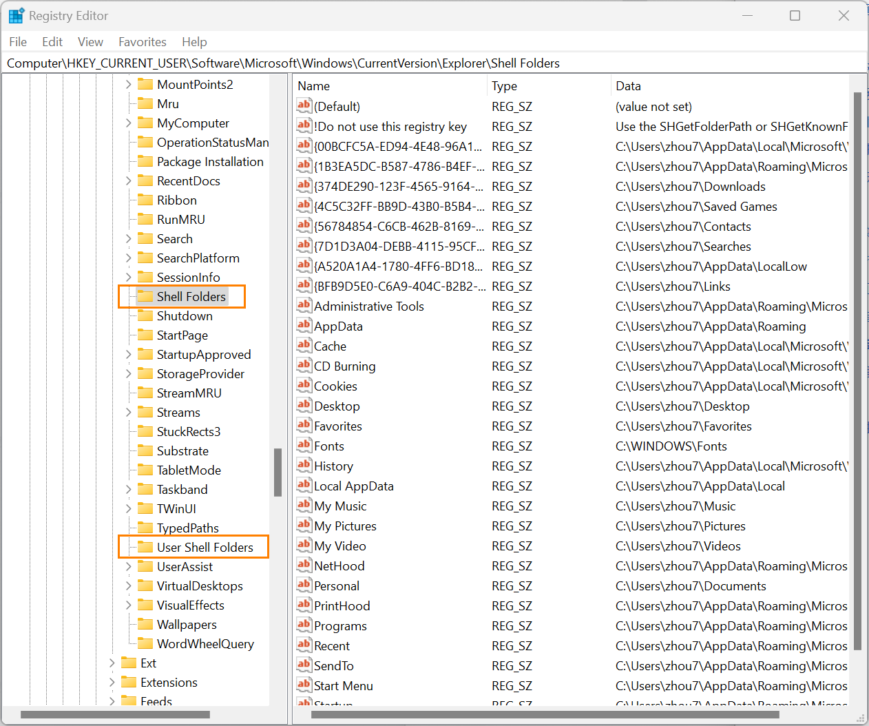869x726 pixels.
Task: Click the folder icon next to Wallpapers
Action: tap(145, 624)
